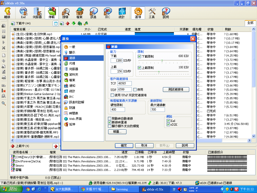The width and height of the screenshot is (257, 193).
Task: Open the 統計 (Statistics) toolbar icon
Action: (x=122, y=13)
